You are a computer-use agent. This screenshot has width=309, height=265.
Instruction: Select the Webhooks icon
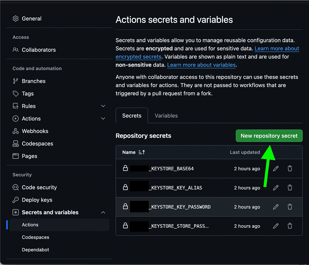[x=15, y=131]
